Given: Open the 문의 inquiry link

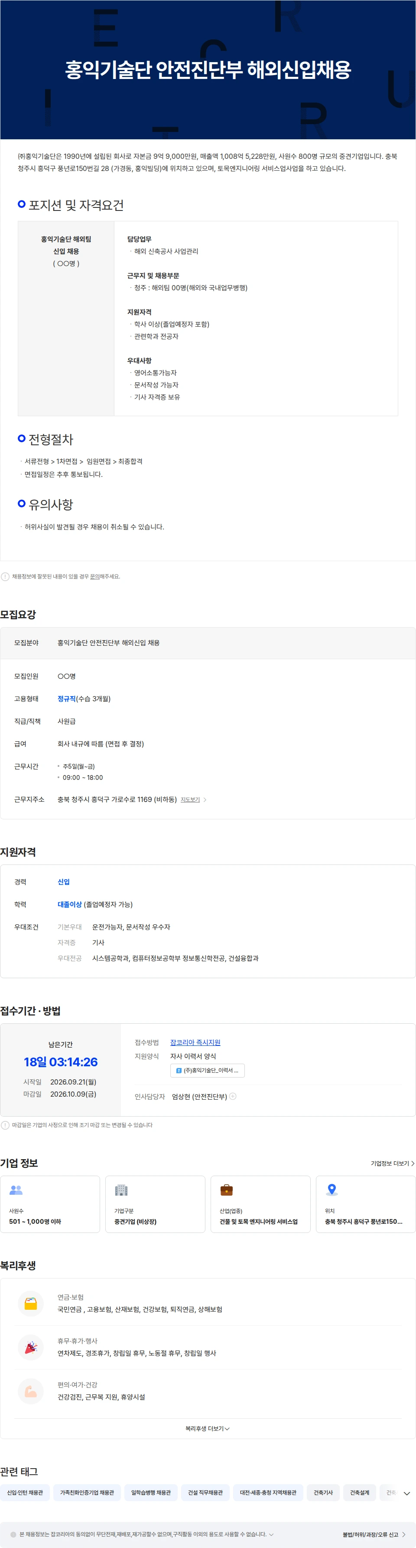Looking at the screenshot, I should (x=95, y=576).
